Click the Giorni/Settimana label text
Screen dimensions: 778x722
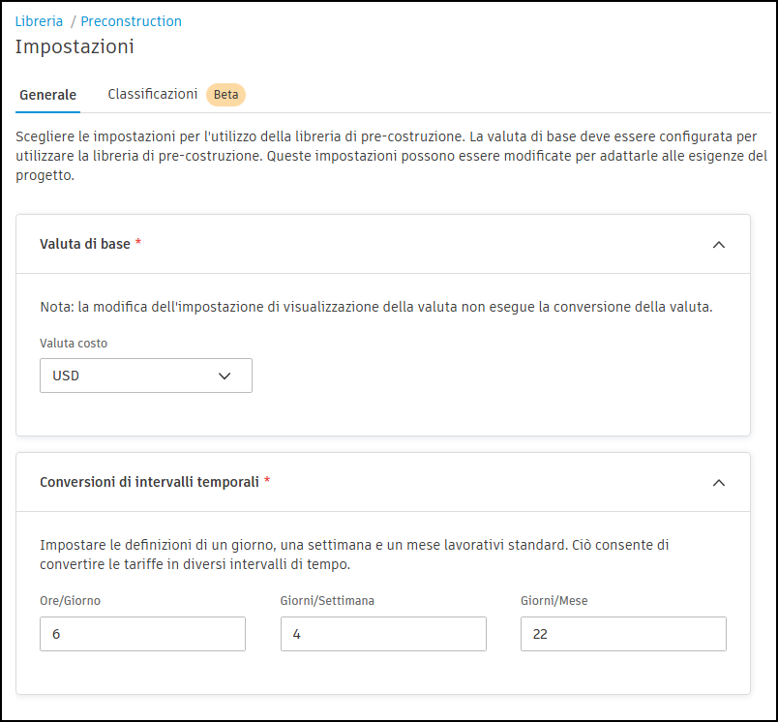pos(327,600)
